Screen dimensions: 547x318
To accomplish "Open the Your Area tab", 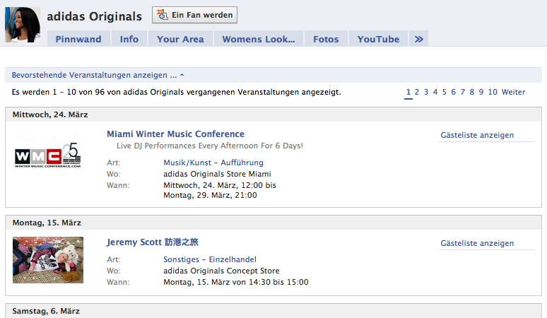I will 180,39.
